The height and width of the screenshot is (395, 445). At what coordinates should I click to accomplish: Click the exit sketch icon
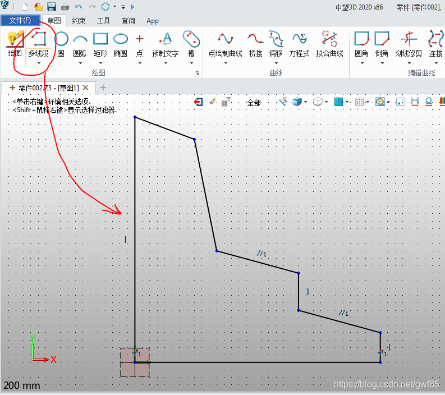pos(198,102)
